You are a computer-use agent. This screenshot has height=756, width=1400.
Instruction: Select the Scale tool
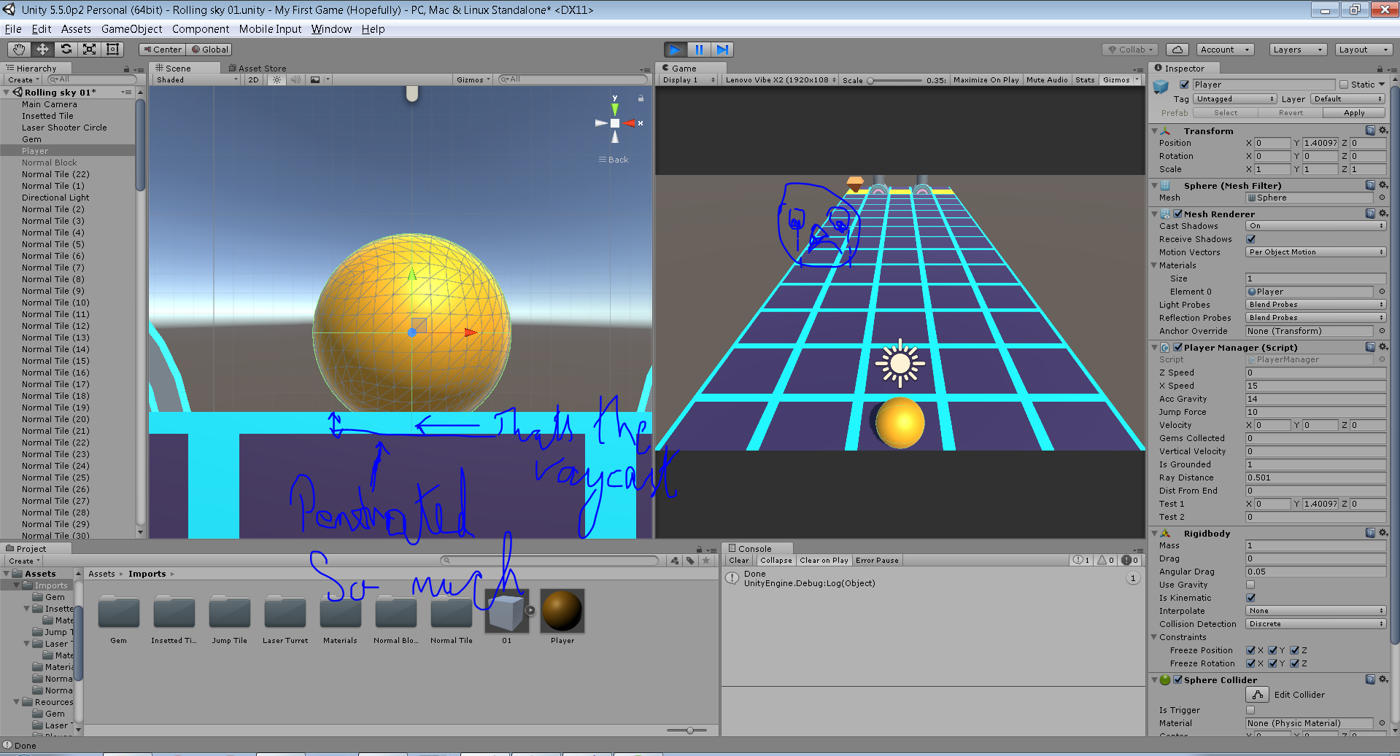pos(89,49)
